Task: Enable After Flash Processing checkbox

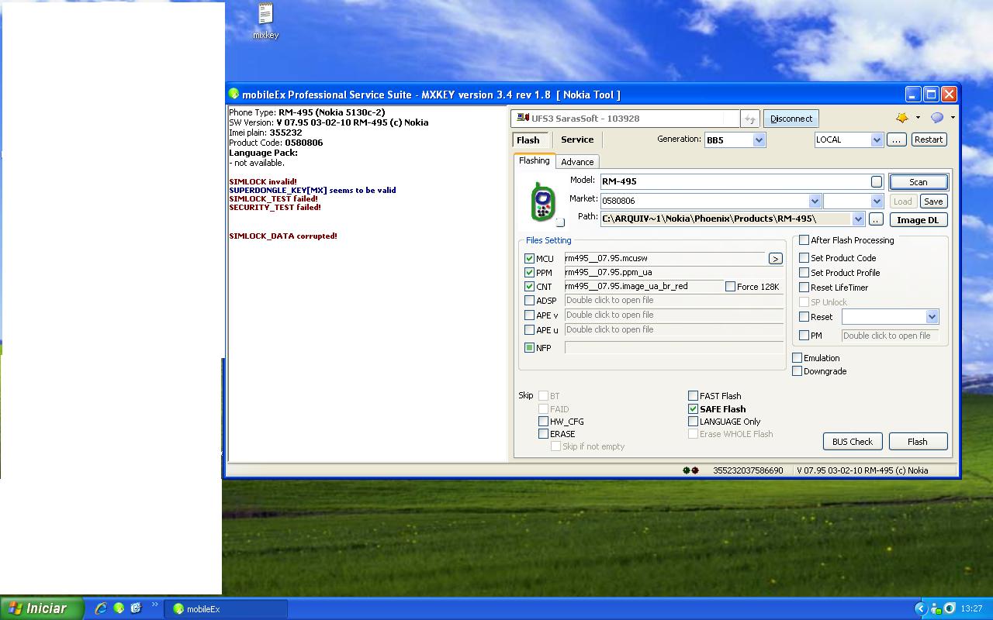Action: [804, 240]
